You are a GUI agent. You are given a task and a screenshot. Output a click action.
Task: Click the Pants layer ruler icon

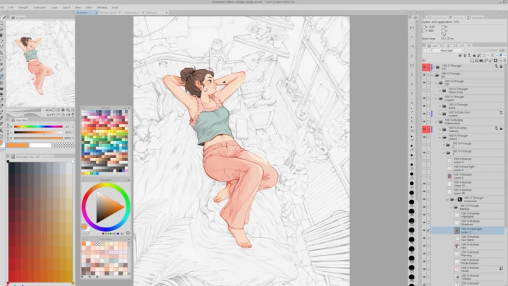[501, 268]
